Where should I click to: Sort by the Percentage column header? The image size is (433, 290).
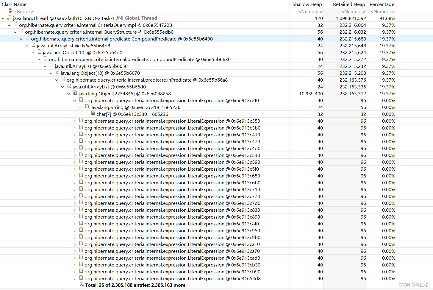click(382, 4)
